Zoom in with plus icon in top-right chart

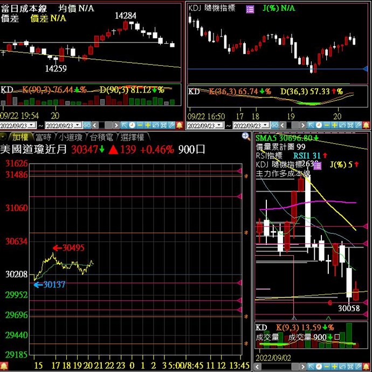(334, 125)
